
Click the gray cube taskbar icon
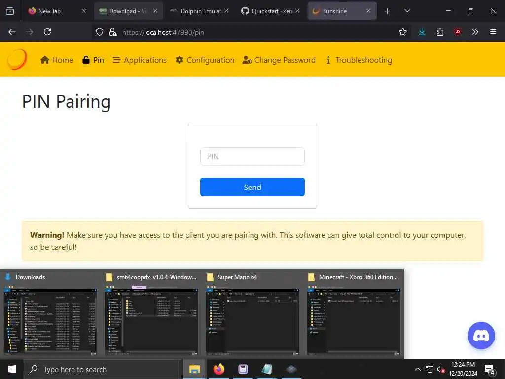tap(291, 369)
